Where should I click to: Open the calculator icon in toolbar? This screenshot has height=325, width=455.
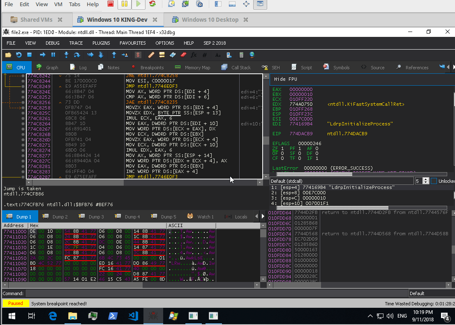click(x=241, y=55)
